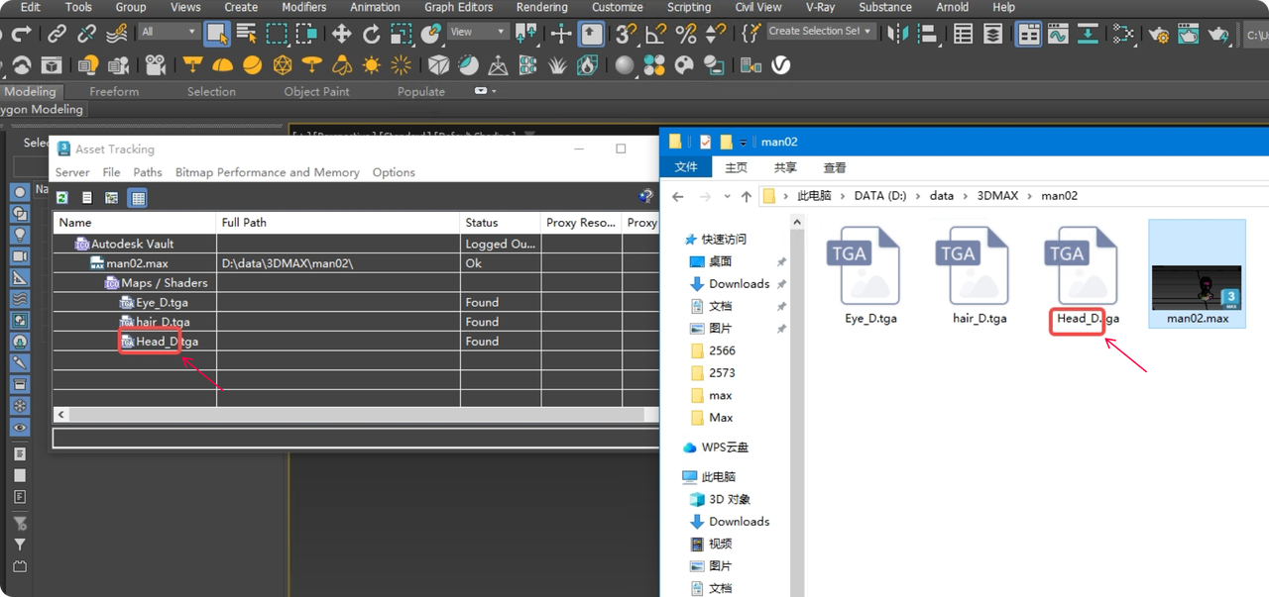Image resolution: width=1269 pixels, height=597 pixels.
Task: Open the Graph Editors menu
Action: [458, 7]
